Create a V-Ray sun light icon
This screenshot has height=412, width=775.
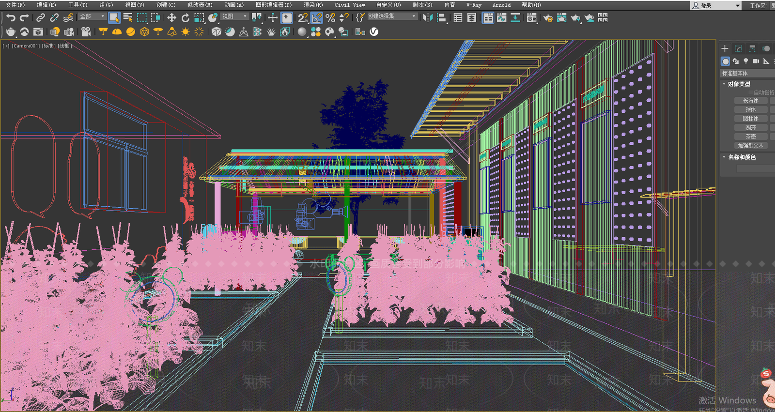coord(185,32)
